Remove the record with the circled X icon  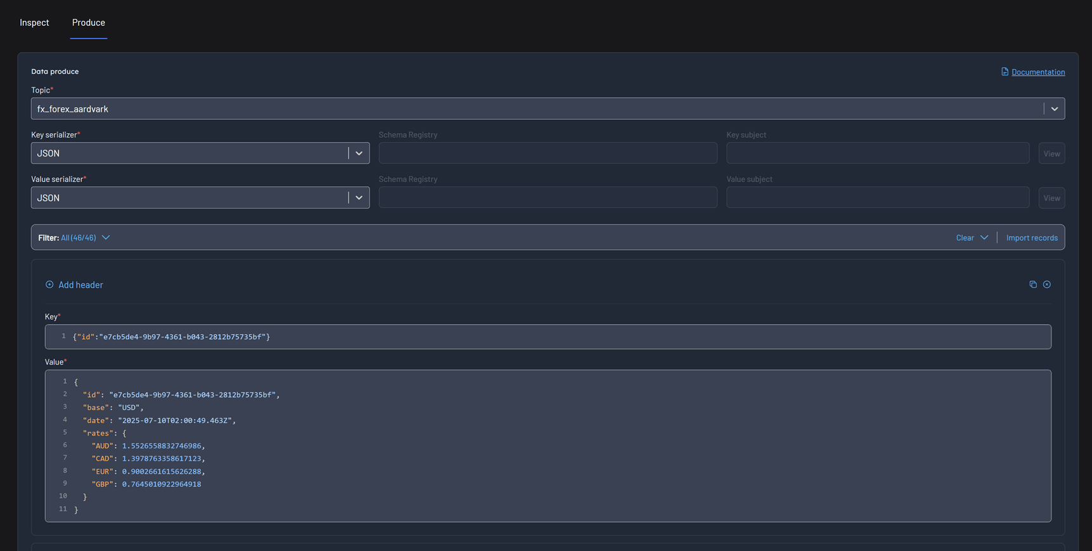(1046, 285)
